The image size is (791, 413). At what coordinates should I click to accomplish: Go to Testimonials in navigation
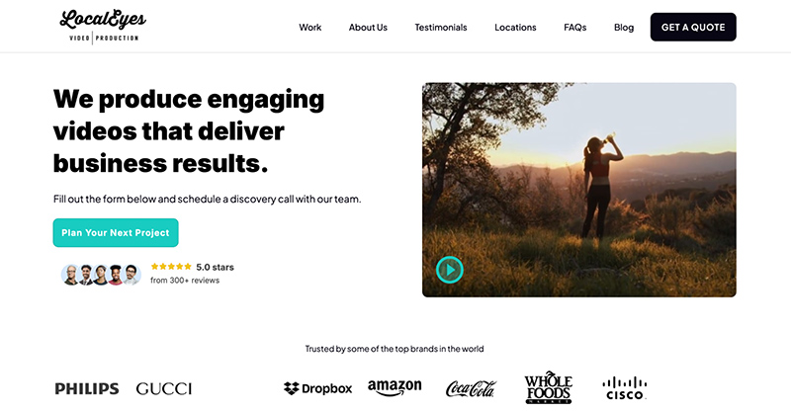(441, 28)
